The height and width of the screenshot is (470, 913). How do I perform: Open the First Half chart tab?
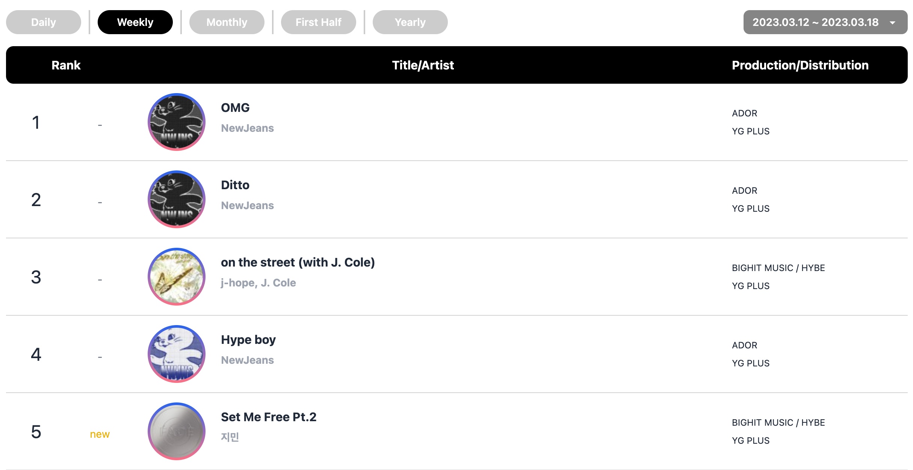[x=319, y=22]
